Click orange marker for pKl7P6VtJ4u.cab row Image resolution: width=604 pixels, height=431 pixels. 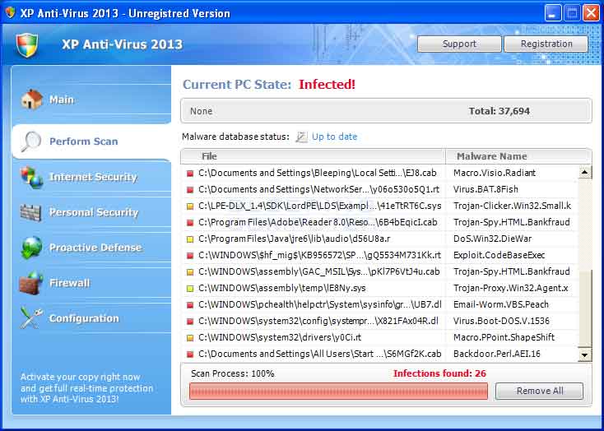tap(189, 272)
